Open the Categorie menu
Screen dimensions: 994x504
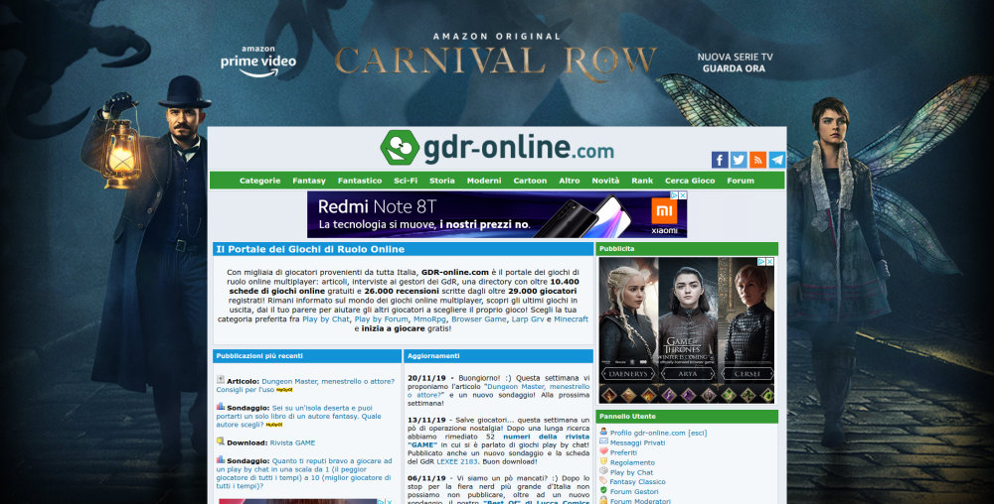coord(259,181)
